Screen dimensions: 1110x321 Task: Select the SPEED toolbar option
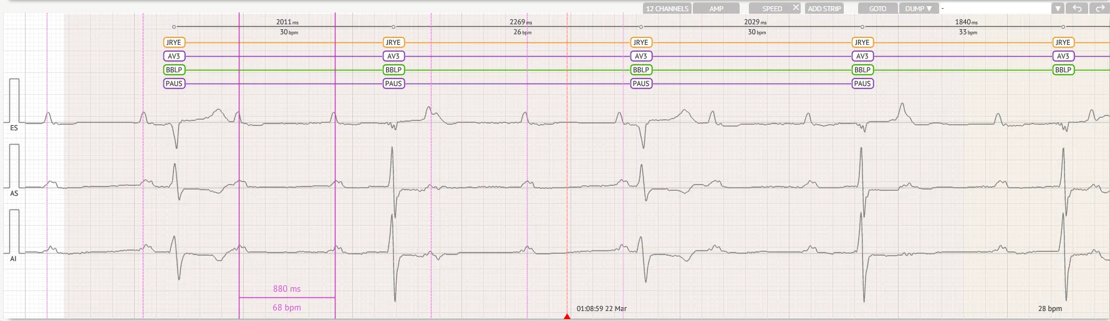click(772, 8)
